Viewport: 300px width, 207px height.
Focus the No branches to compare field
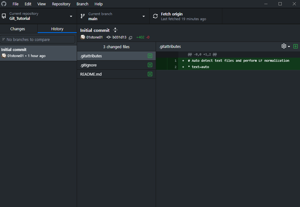38,39
